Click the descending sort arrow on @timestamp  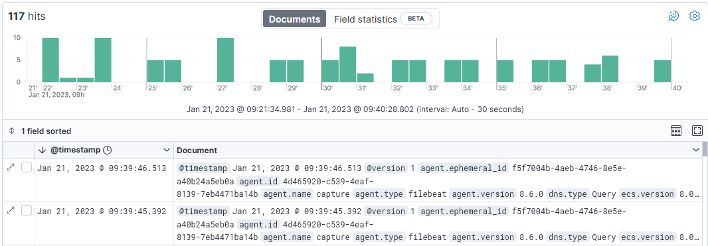click(x=43, y=150)
